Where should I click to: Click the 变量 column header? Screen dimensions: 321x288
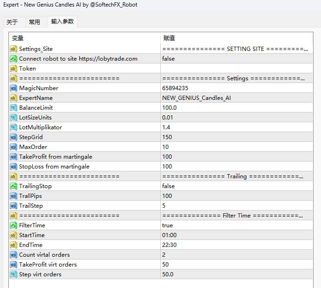[84, 38]
